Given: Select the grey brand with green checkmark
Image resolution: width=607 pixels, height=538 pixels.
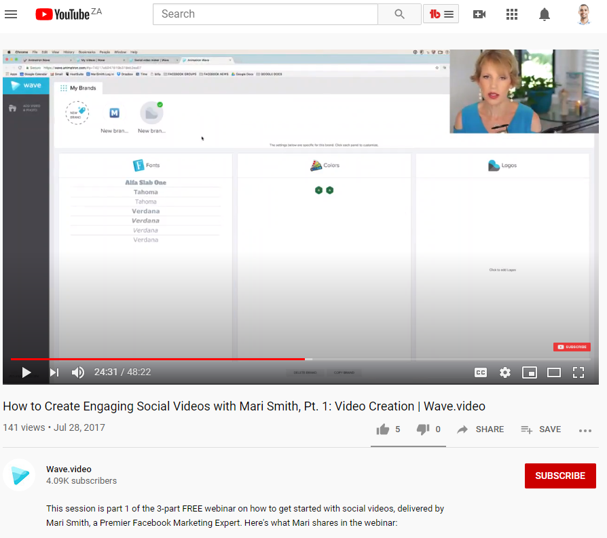Looking at the screenshot, I should coord(151,113).
